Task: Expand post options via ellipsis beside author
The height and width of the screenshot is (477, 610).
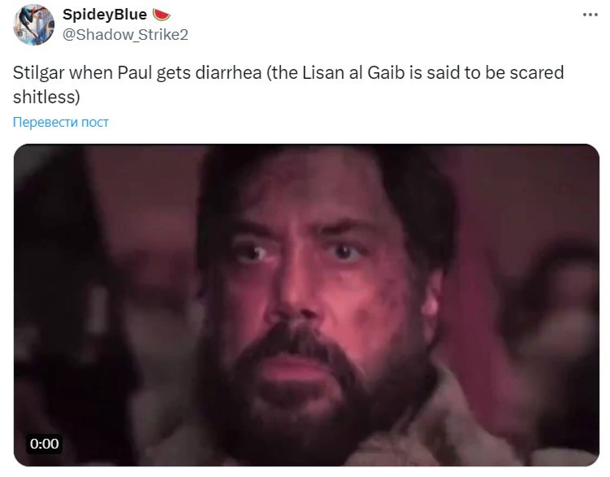Action: point(590,15)
